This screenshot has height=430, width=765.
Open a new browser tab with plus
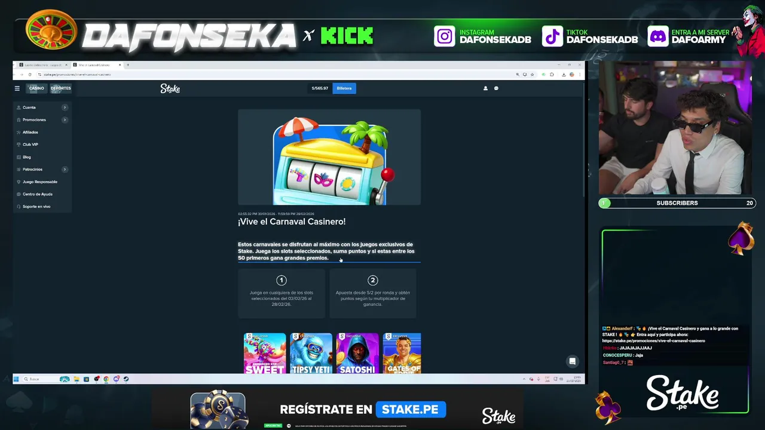[x=128, y=64]
